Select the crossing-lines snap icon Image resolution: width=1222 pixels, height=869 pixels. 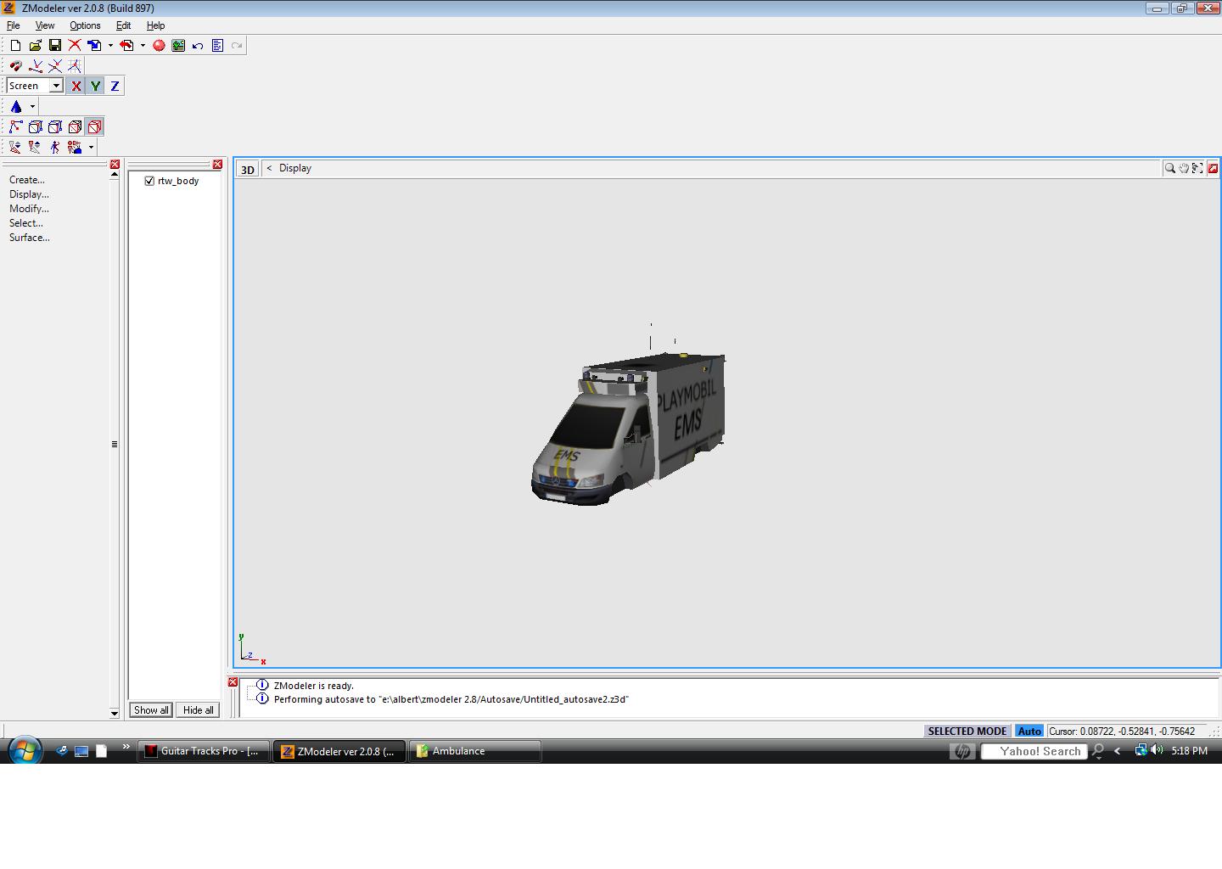tap(55, 65)
